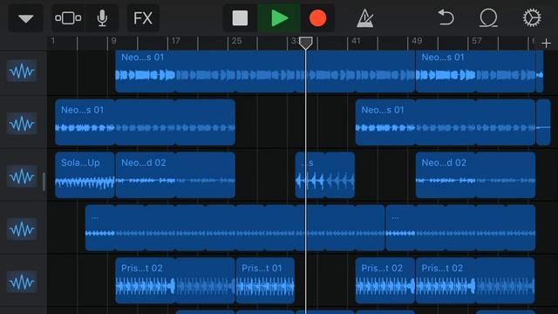Tap bar 1 on the ruler
Screen dimensions: 558x314
tap(52, 41)
